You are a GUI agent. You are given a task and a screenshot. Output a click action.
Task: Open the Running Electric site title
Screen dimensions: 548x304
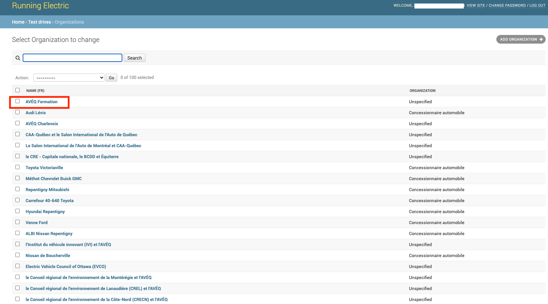click(40, 6)
